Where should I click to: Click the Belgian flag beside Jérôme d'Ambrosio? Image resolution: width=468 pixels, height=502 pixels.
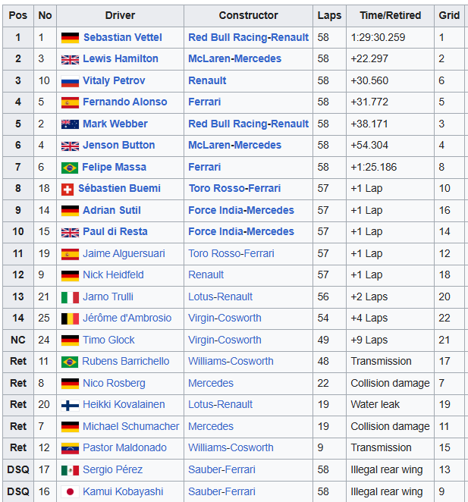(x=70, y=319)
